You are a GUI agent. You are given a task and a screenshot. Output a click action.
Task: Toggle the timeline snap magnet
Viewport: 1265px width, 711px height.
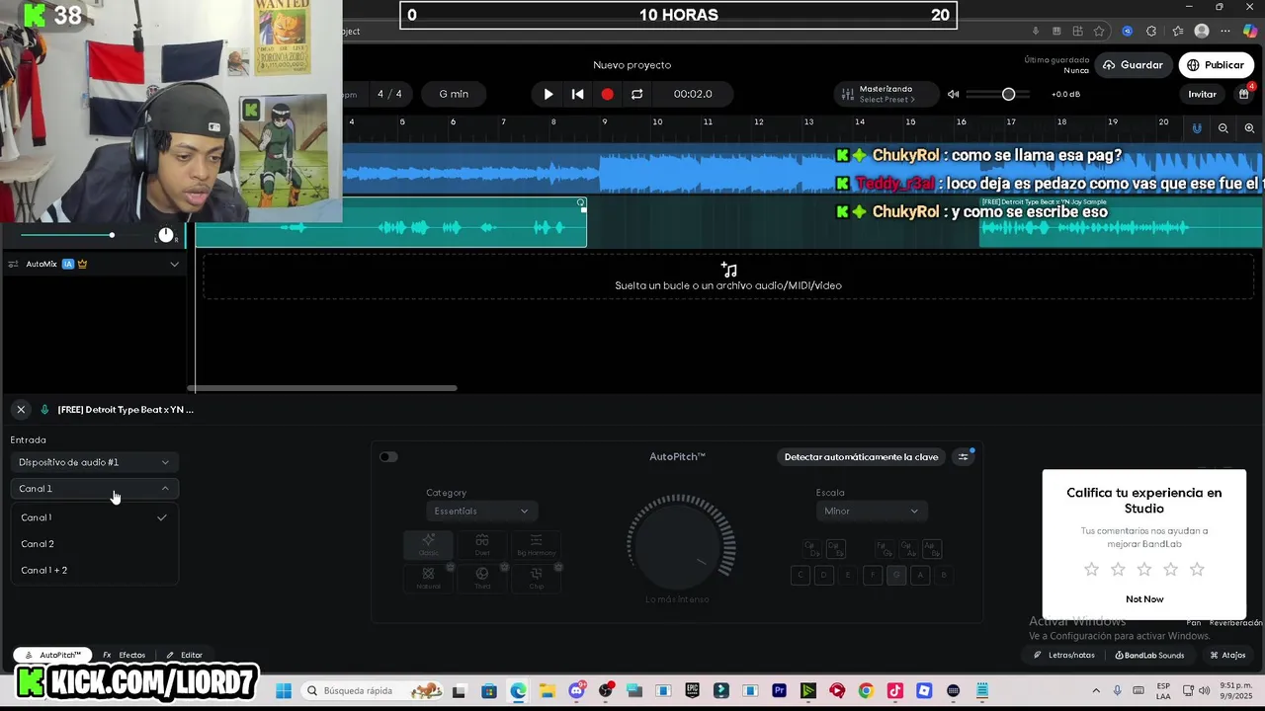(1197, 128)
